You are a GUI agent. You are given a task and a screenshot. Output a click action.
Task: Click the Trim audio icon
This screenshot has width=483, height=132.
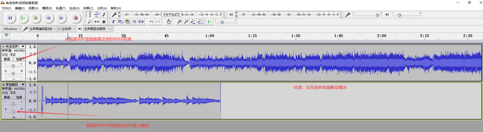pos(134,22)
